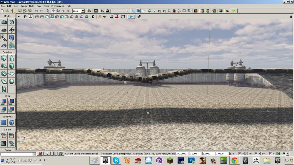The height and width of the screenshot is (165, 294).
Task: Open the scale grid 5% dropdown
Action: [274, 154]
